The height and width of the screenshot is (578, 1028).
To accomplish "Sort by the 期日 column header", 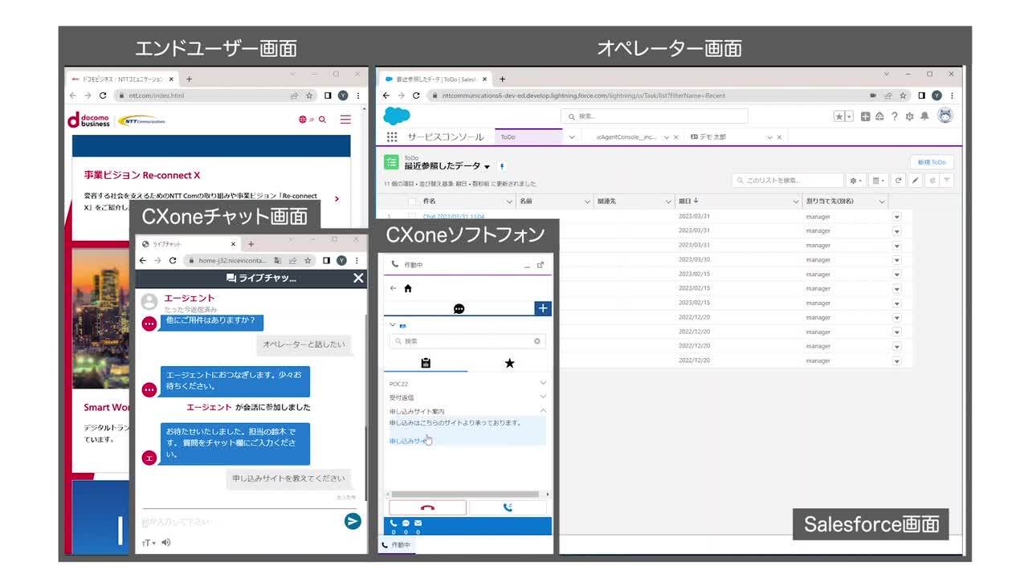I will pos(688,201).
